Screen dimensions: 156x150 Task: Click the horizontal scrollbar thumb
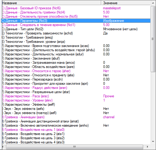(75, 147)
